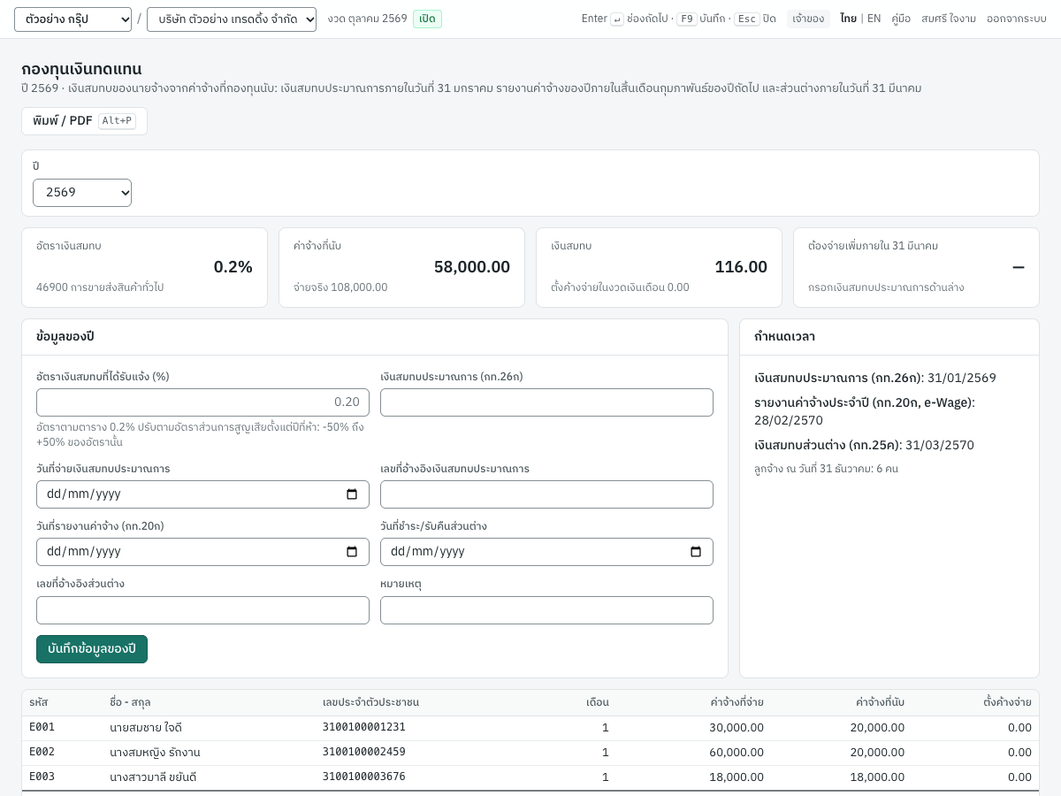
Task: Click ออกจากระบบ to log out
Action: coord(1017,19)
